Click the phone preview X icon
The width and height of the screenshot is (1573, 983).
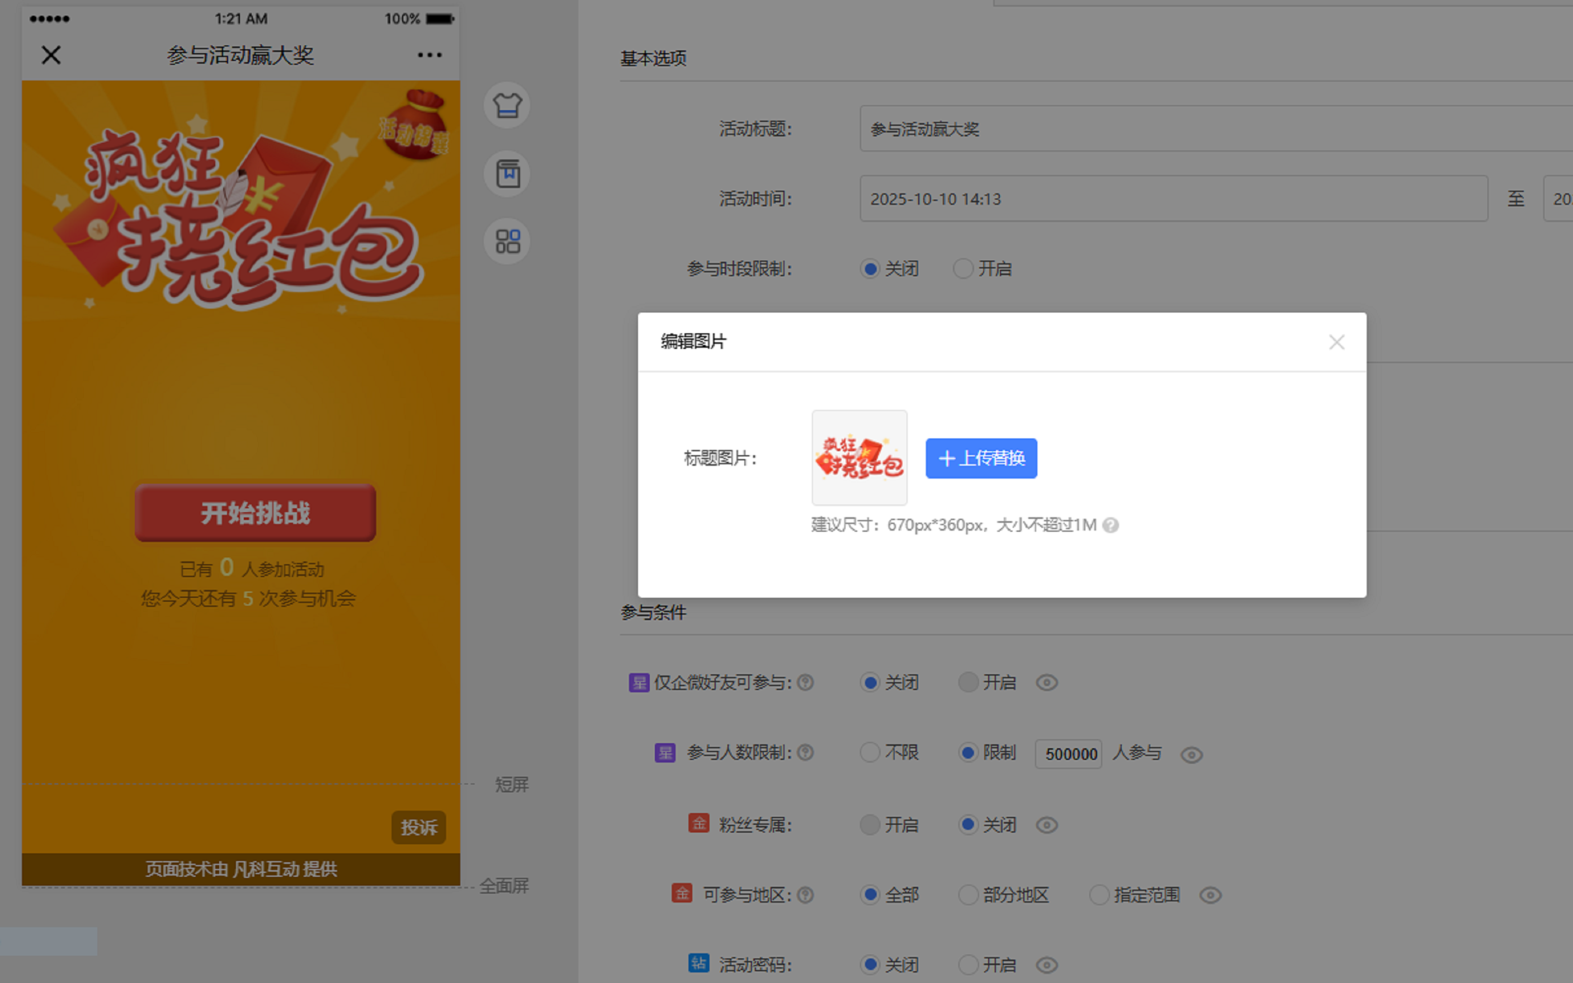(51, 55)
